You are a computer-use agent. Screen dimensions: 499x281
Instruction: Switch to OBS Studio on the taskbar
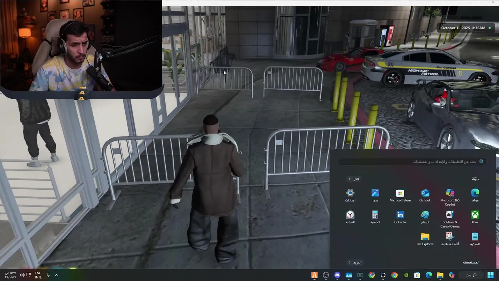point(326,275)
